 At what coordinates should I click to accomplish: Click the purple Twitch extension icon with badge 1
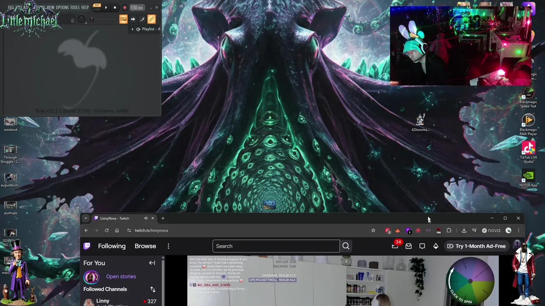tap(408, 231)
